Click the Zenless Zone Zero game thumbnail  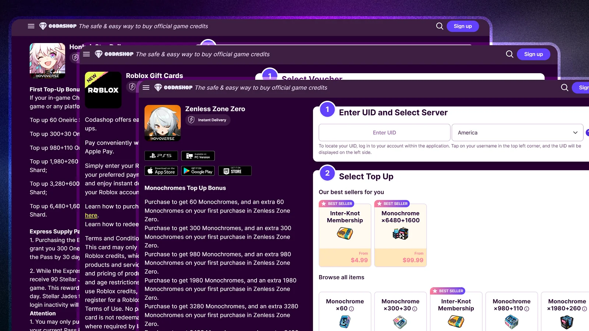(x=163, y=123)
